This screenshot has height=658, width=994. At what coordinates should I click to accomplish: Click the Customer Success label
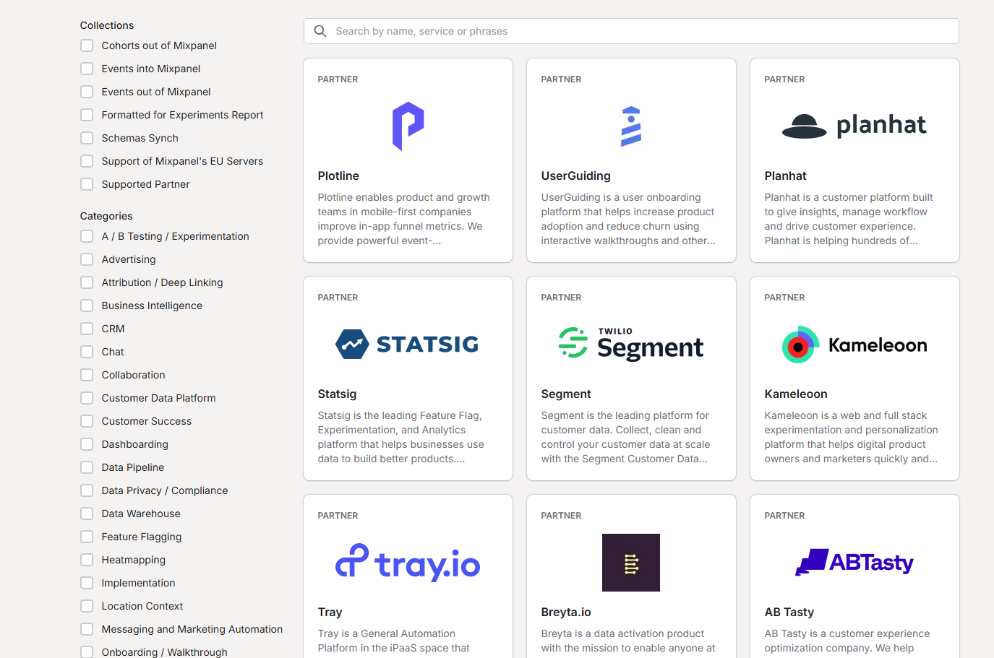tap(147, 421)
